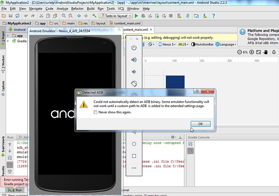Image resolution: width=279 pixels, height=196 pixels.
Task: Open the Edit menu
Action: click(x=13, y=8)
